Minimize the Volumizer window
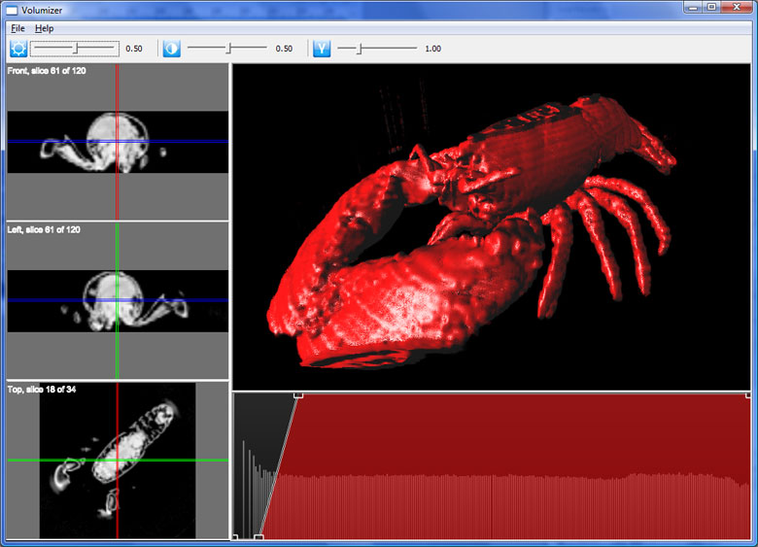This screenshot has width=758, height=547. pos(691,7)
